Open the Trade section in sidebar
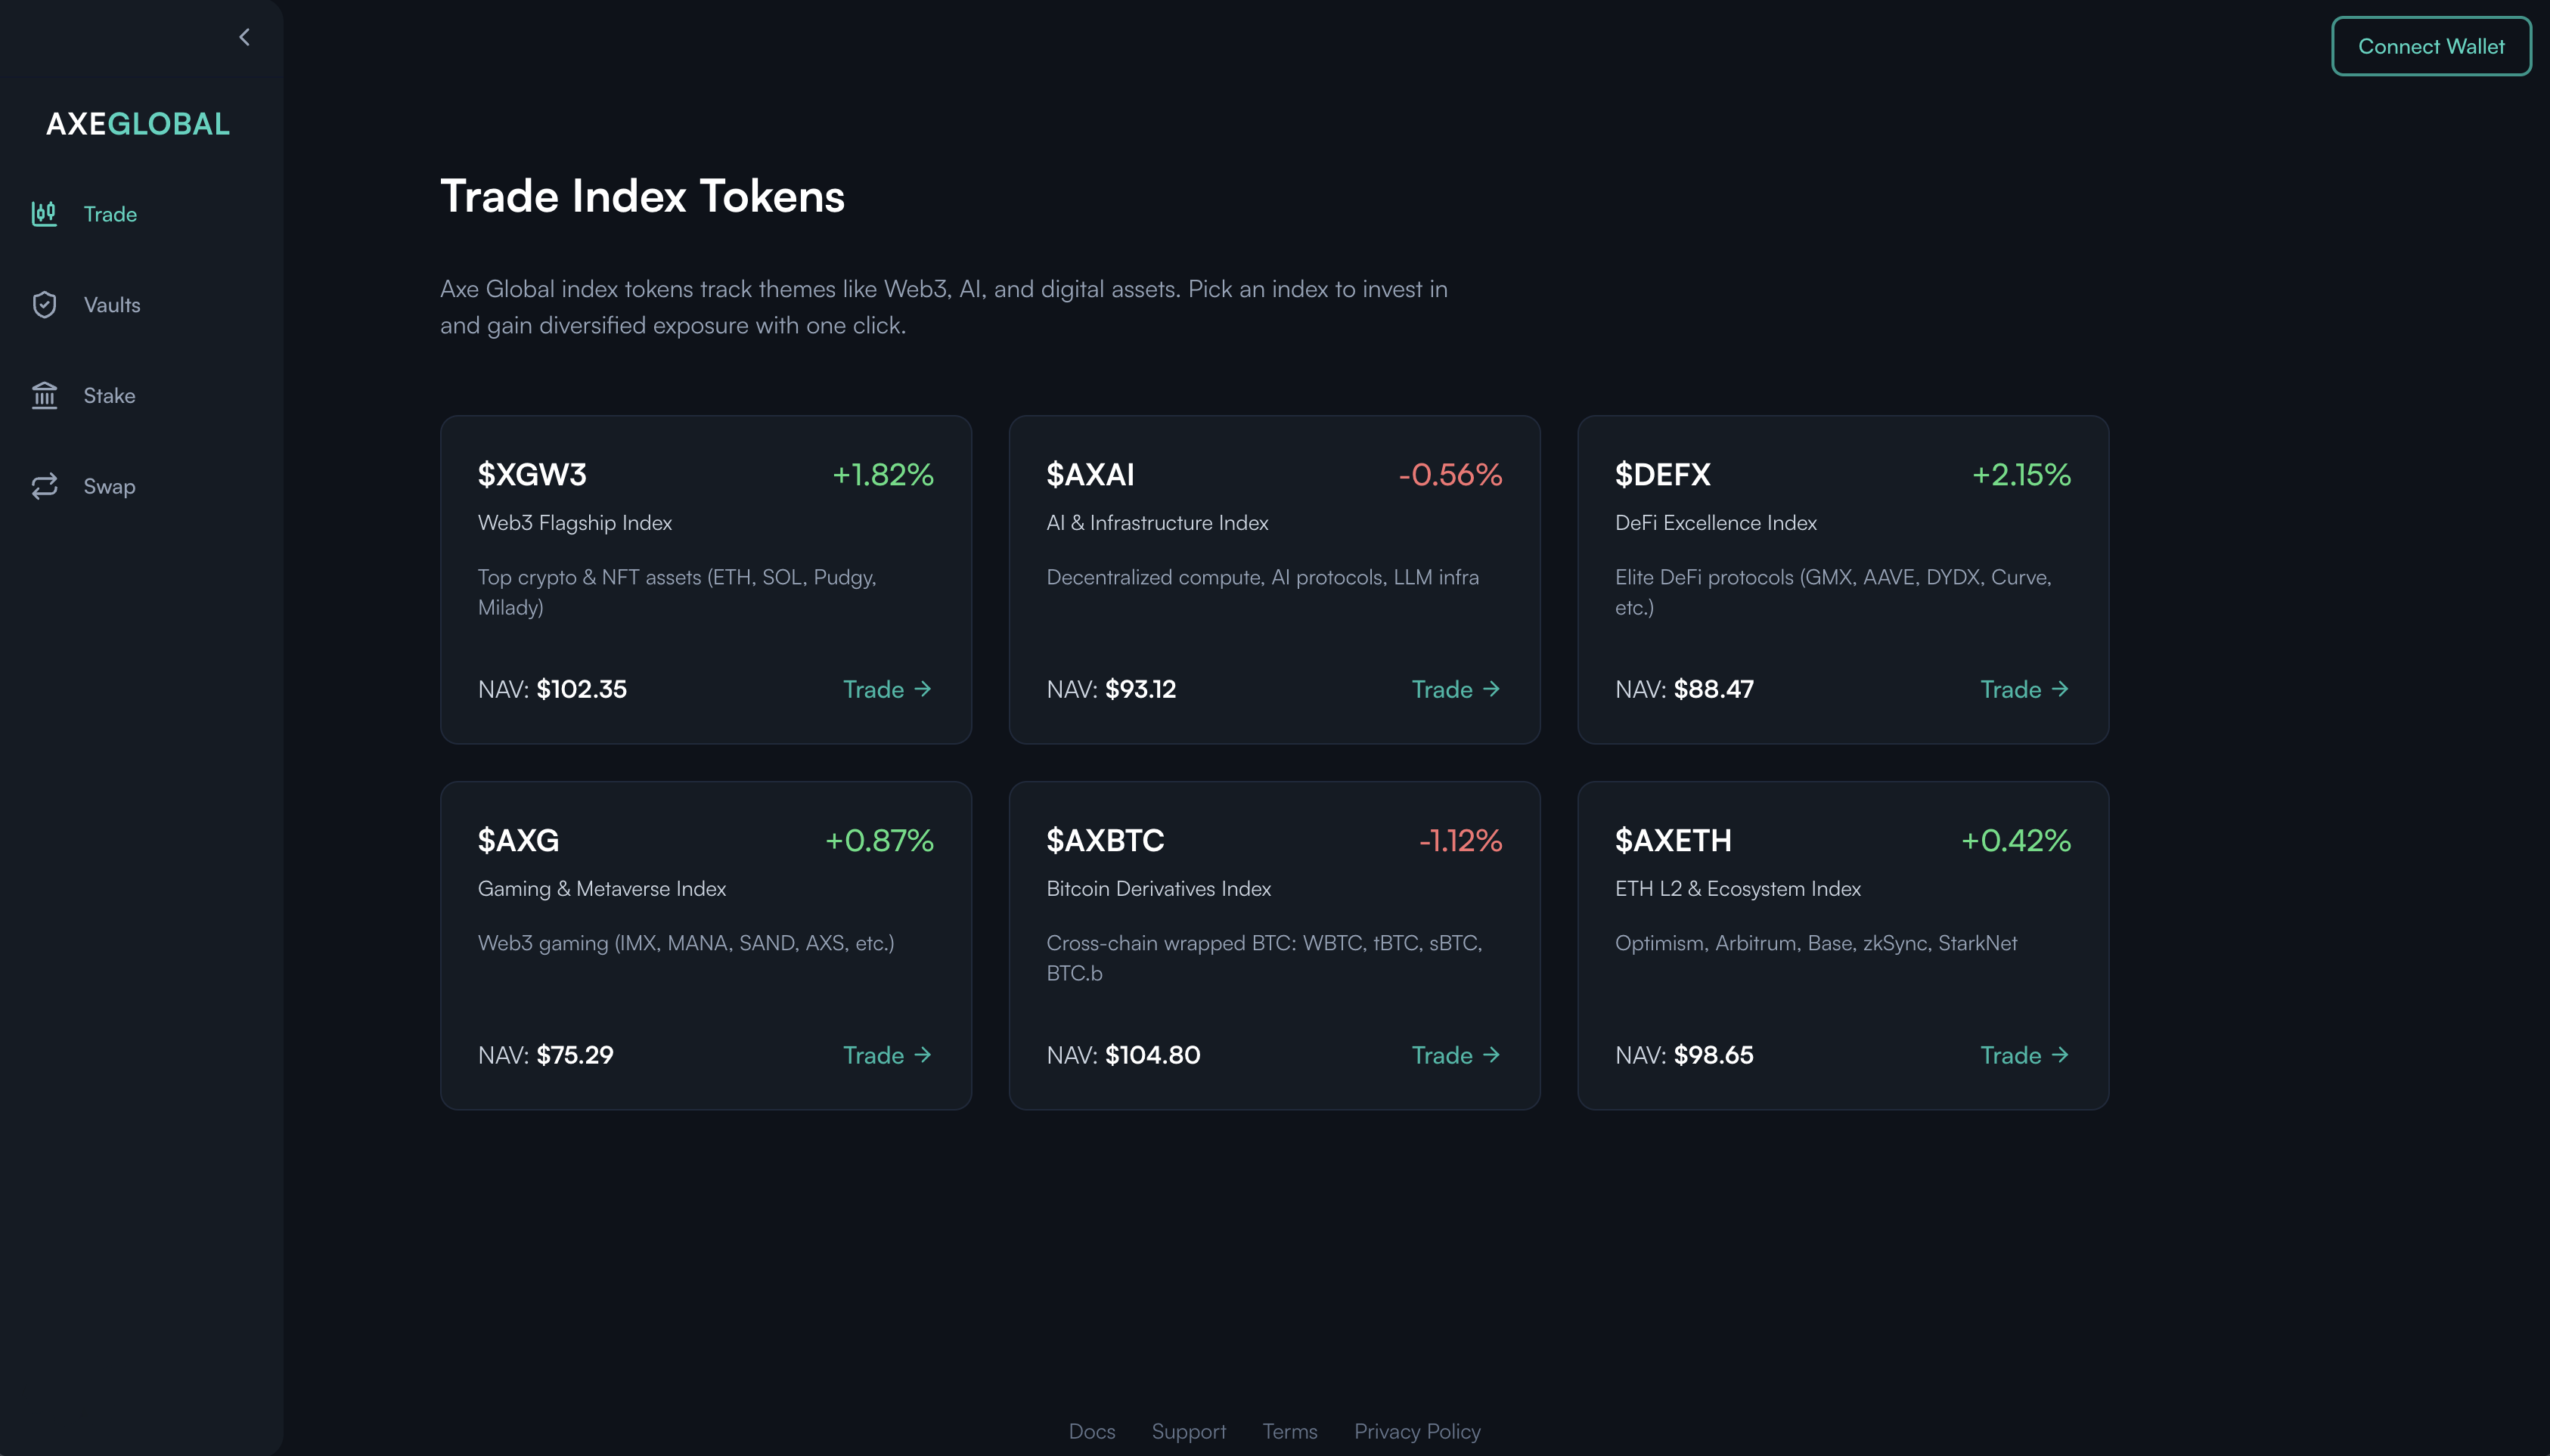This screenshot has width=2550, height=1456. click(110, 214)
